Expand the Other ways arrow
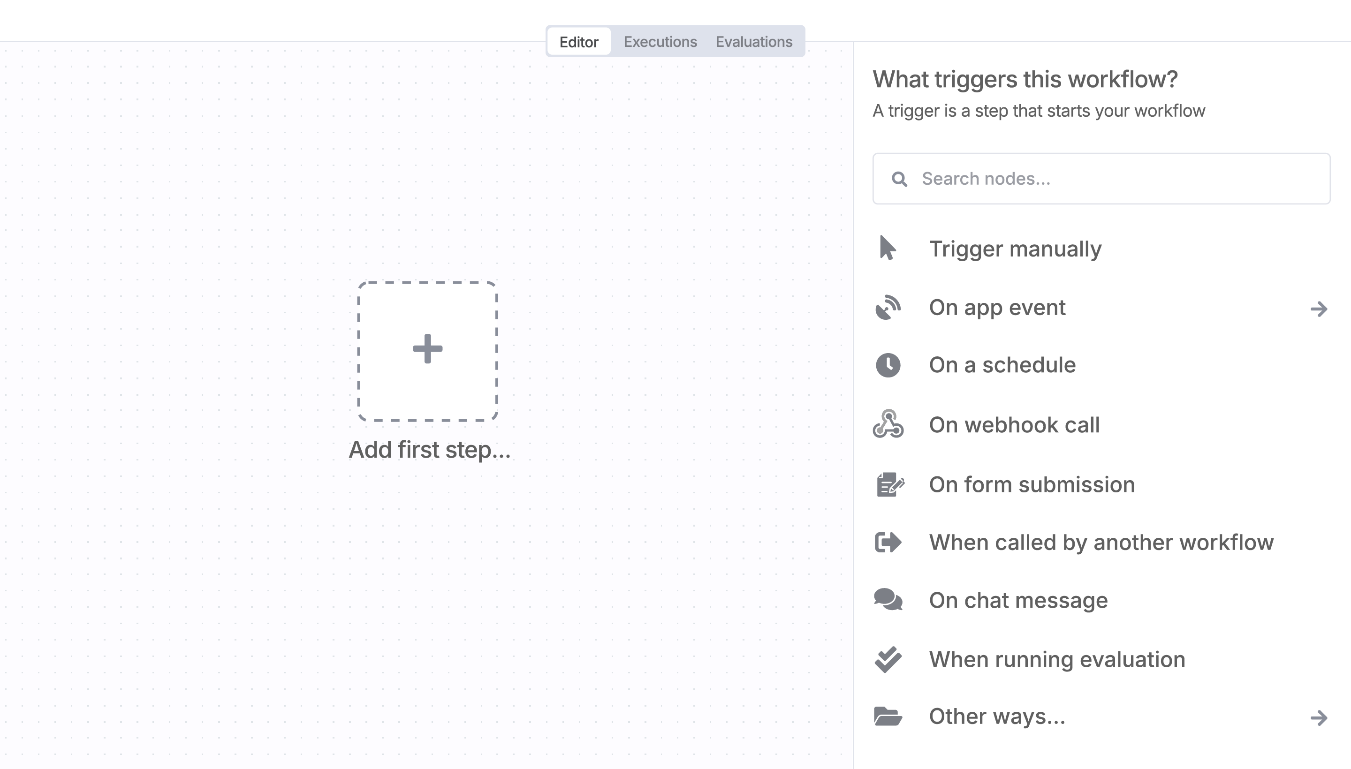1351x769 pixels. pos(1319,718)
